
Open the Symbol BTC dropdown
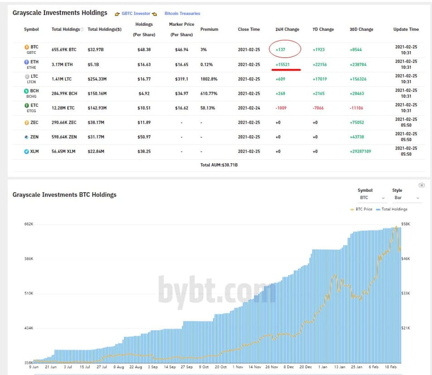[x=372, y=198]
